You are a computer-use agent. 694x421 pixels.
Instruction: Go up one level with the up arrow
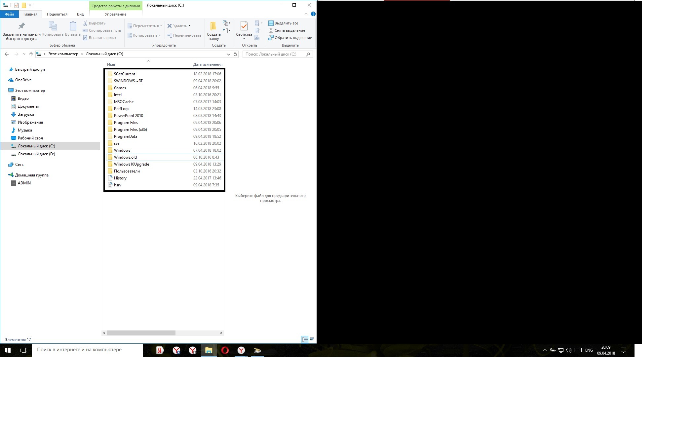point(31,54)
